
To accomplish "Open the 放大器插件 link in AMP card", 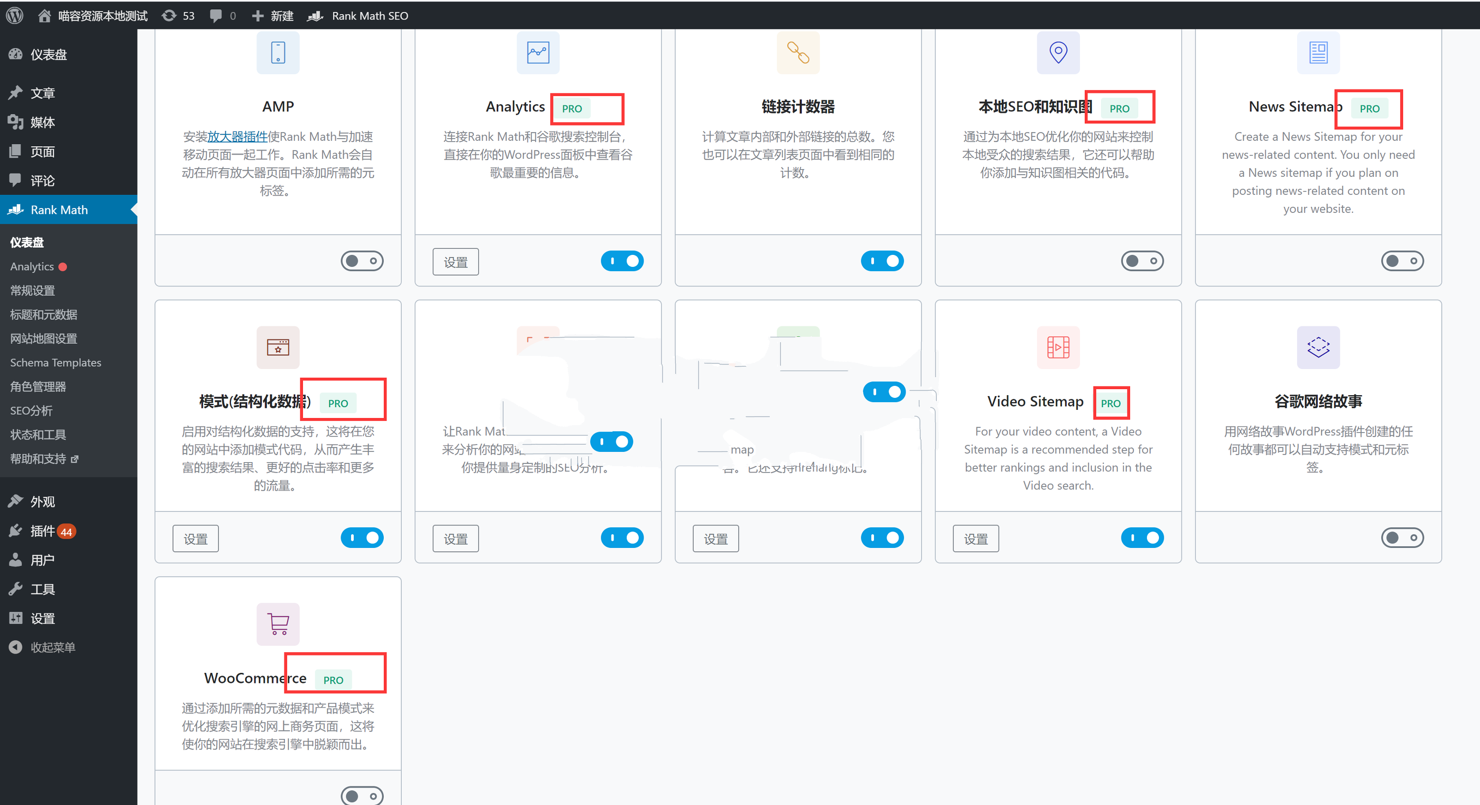I will click(x=237, y=136).
